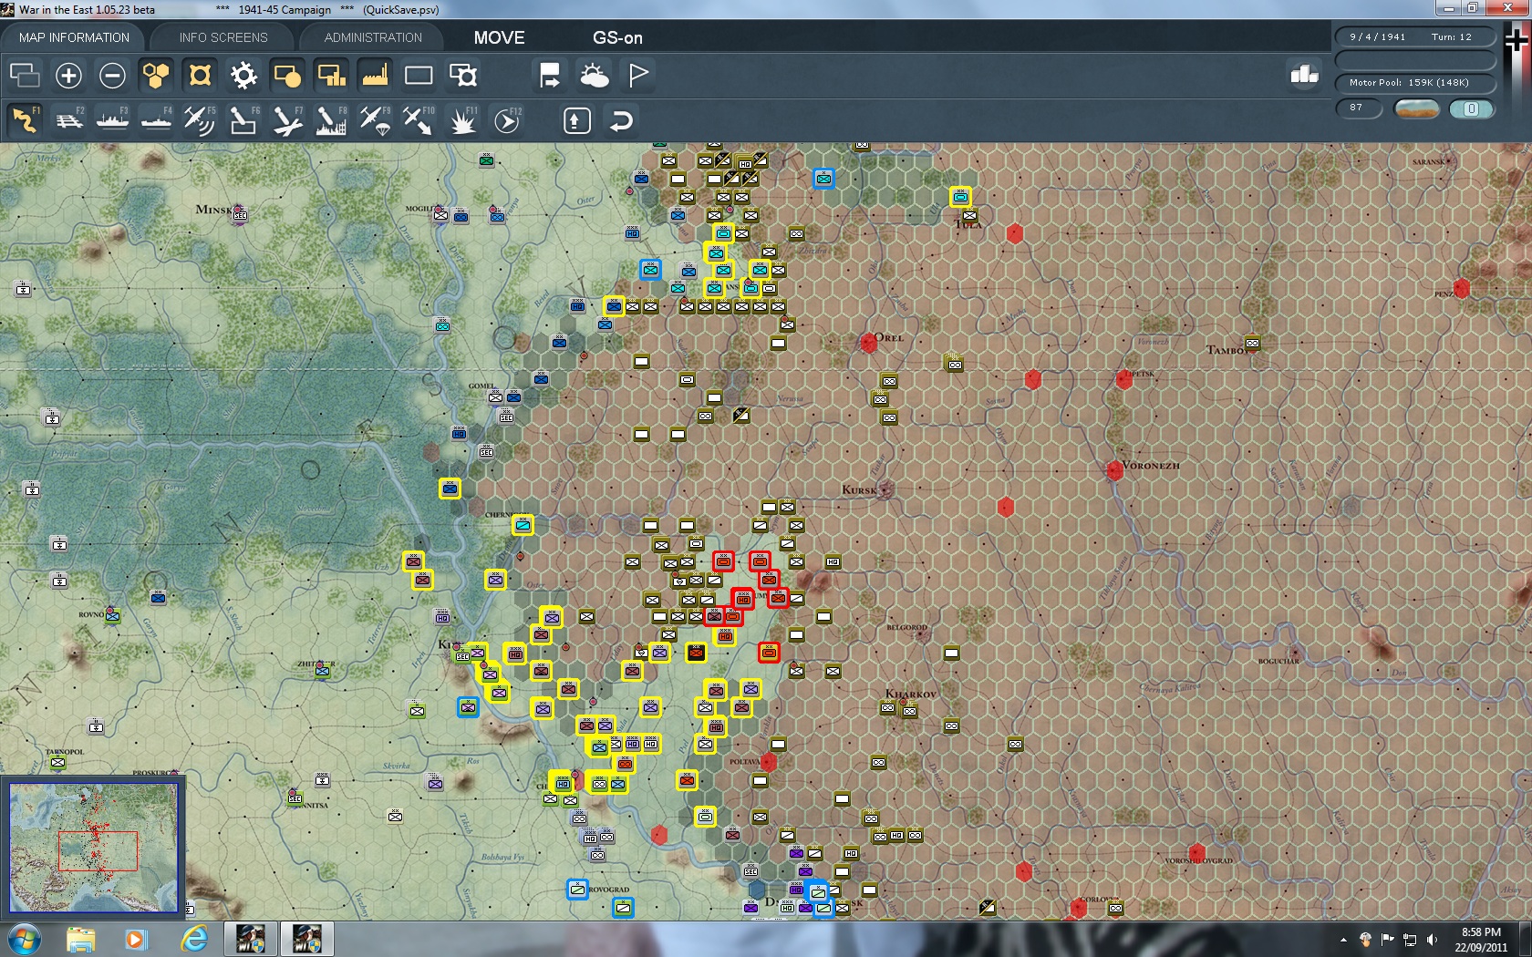Screen dimensions: 1532x957
Task: Toggle the hex grid overlay
Action: 156,75
